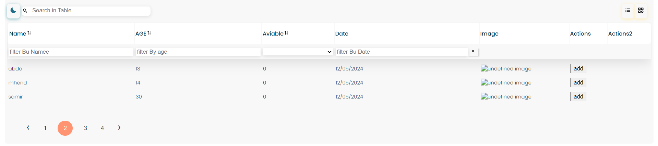
Task: Focus the Search in Table field
Action: point(90,11)
